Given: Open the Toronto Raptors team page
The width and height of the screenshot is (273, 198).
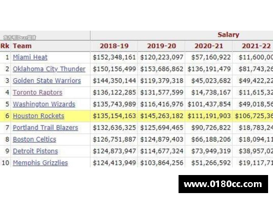Looking at the screenshot, I should [x=38, y=92].
